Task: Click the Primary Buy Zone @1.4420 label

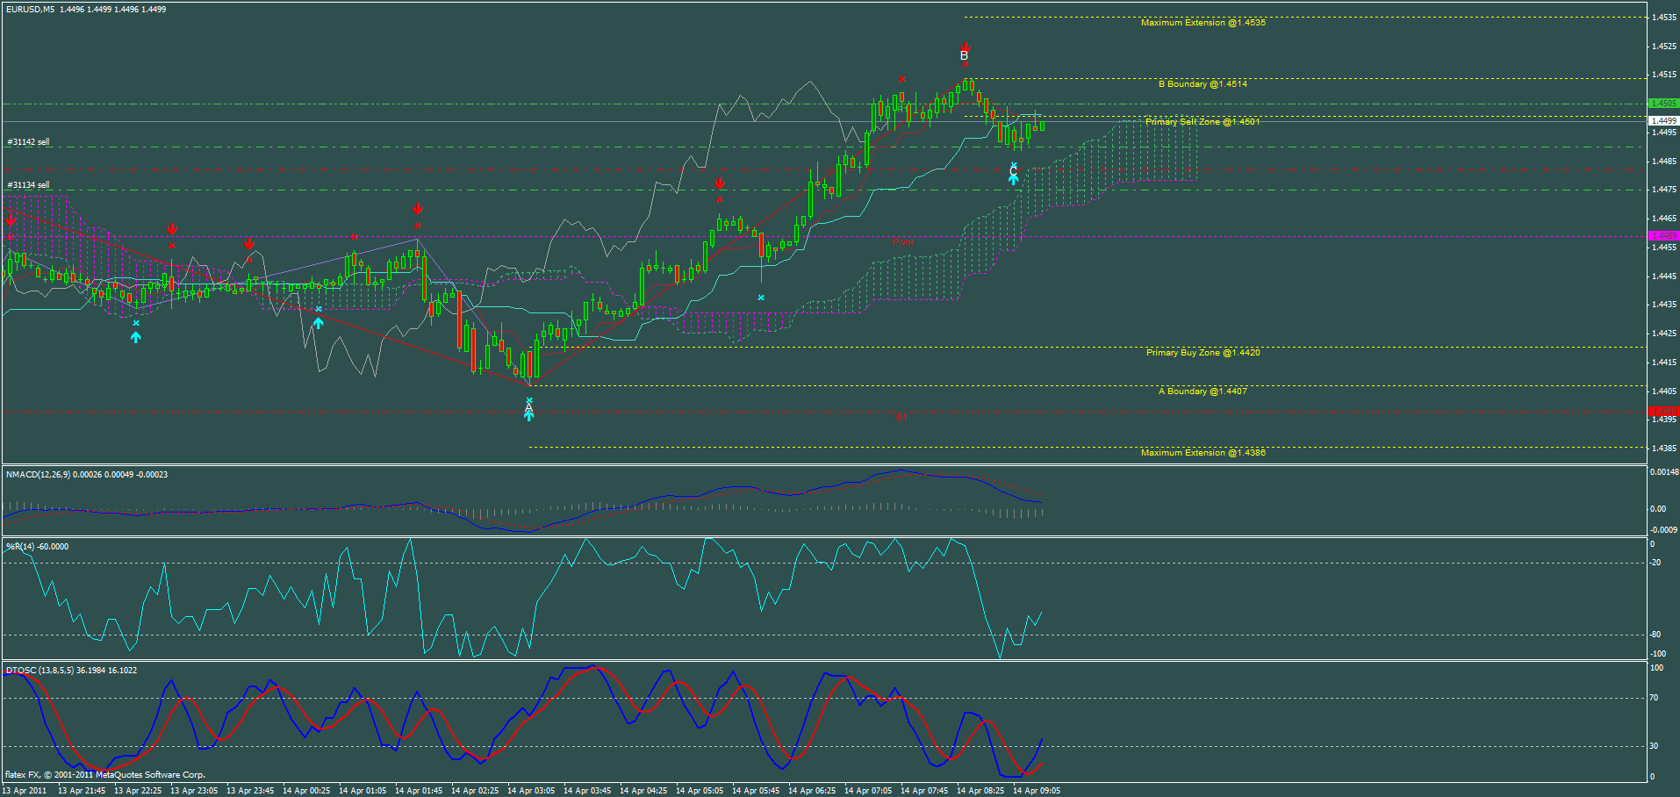Action: click(x=1201, y=352)
